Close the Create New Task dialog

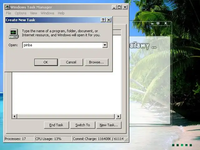(109, 20)
